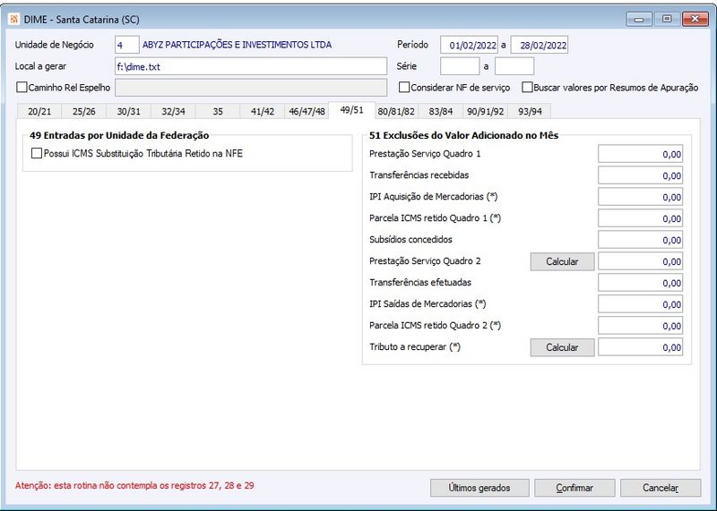Screen dimensions: 717x511
Task: Click the 51 Exclusões do Valor Adicionado heading
Action: click(463, 135)
